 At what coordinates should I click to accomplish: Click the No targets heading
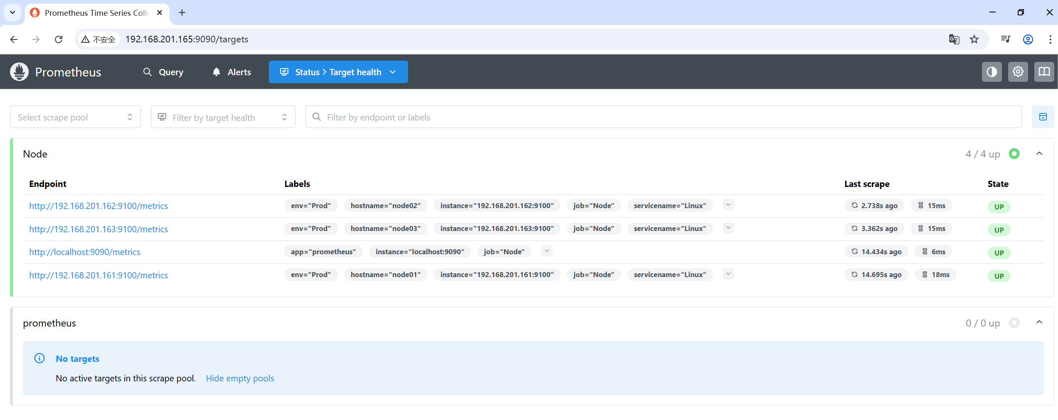point(78,359)
